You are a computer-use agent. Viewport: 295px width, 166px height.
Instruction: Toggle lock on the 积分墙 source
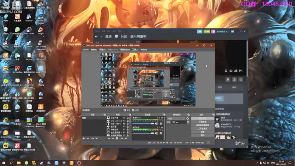coord(128,127)
